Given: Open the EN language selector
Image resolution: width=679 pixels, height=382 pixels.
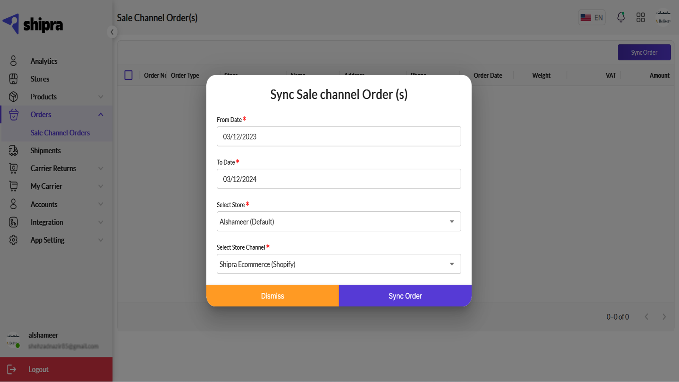Looking at the screenshot, I should (x=592, y=17).
